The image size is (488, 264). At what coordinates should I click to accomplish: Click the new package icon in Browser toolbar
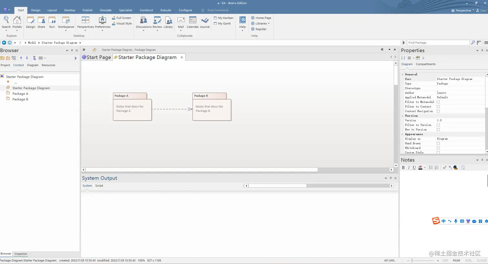[x=2, y=58]
